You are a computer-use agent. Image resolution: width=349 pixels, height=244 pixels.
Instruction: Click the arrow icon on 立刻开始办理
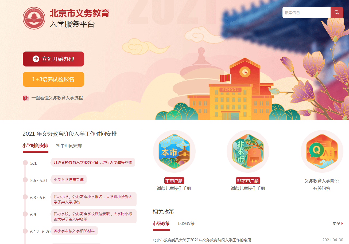(36, 59)
